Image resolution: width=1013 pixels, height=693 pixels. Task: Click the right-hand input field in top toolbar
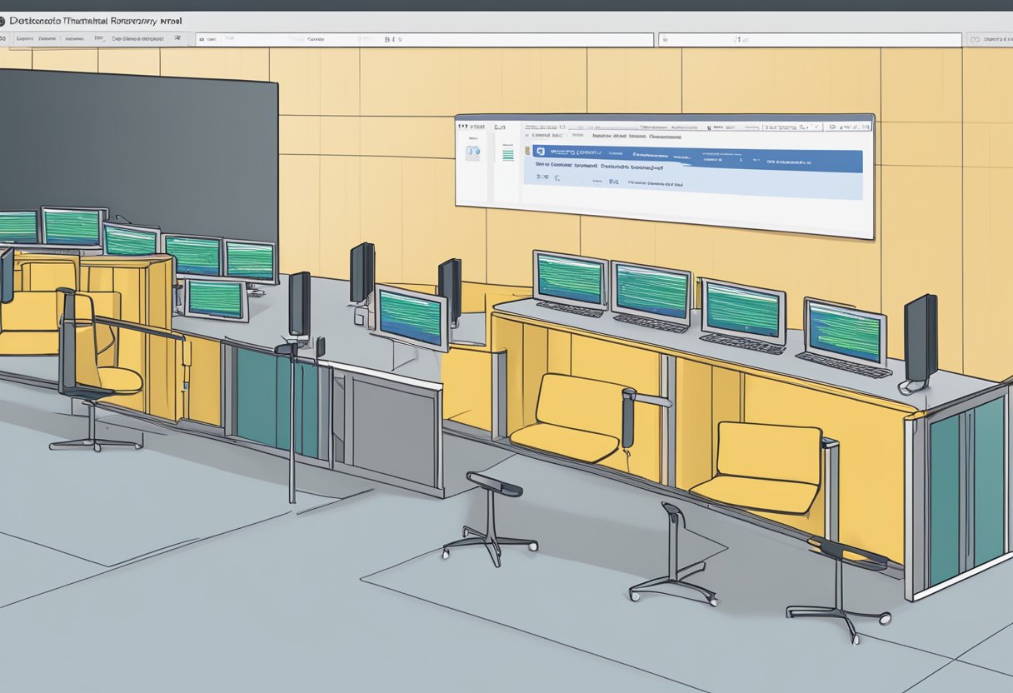click(810, 39)
